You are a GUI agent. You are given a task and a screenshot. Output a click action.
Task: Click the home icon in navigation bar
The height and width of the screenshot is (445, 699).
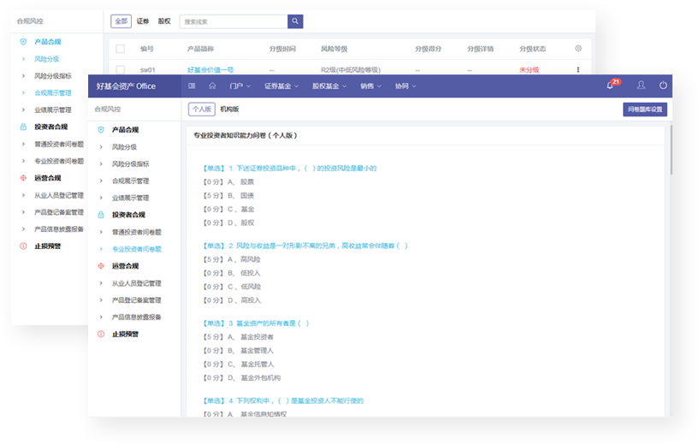tap(212, 86)
